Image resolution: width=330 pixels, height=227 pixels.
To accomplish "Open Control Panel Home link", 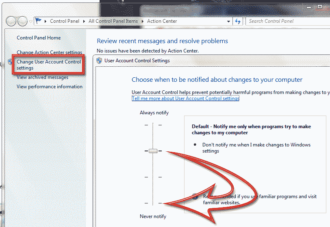I will point(39,38).
